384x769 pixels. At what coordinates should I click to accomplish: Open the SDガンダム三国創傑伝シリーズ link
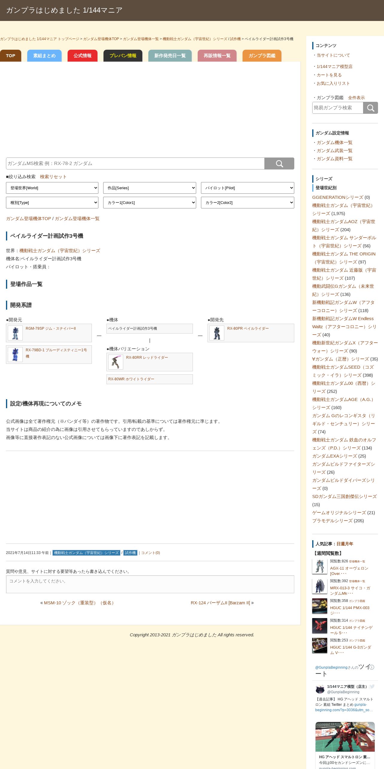tap(345, 496)
